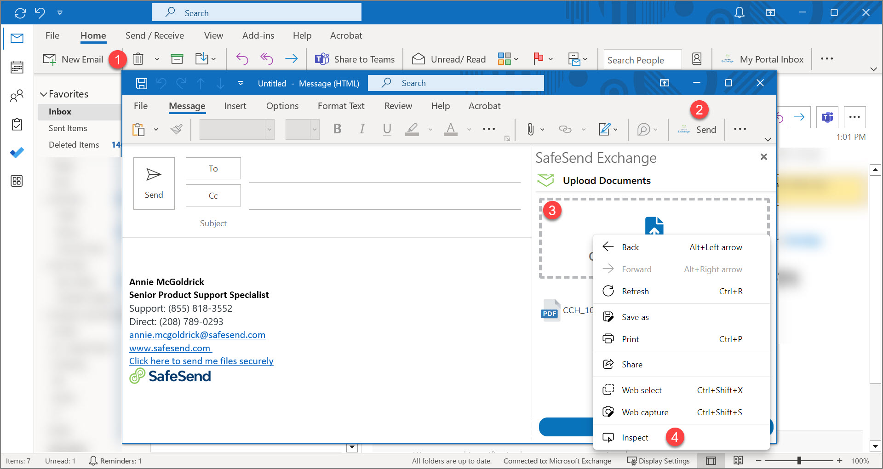The width and height of the screenshot is (883, 469).
Task: Choose Refresh in context menu
Action: tap(681, 291)
